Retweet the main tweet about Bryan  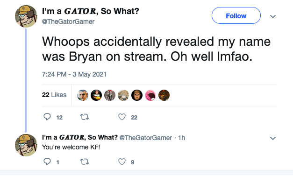85,117
